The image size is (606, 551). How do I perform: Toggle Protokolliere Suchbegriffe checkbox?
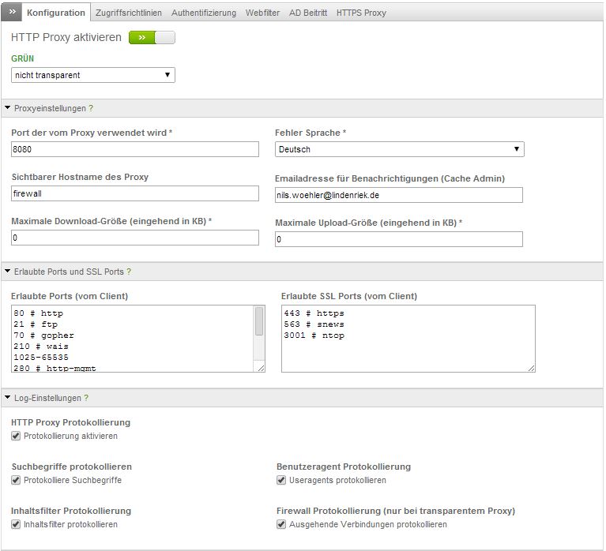pyautogui.click(x=17, y=480)
